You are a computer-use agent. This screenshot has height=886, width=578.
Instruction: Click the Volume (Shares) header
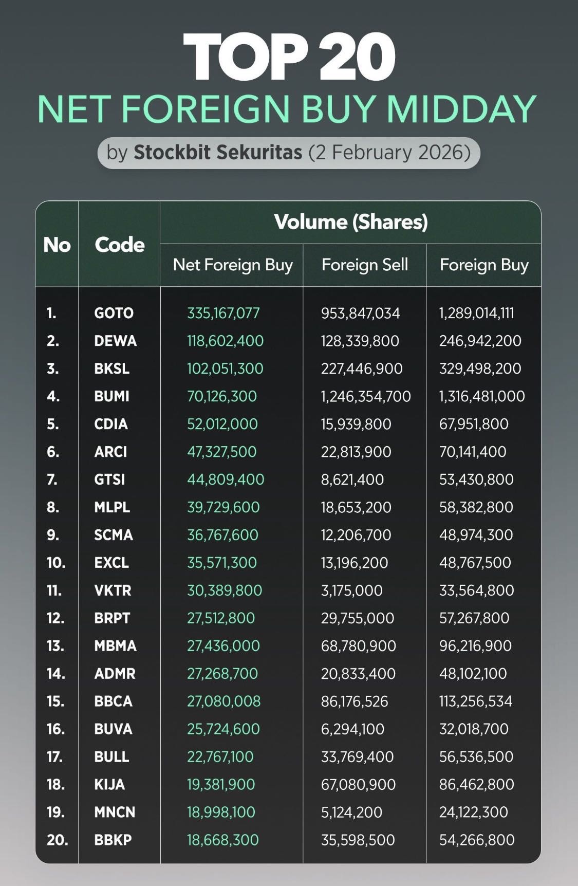(351, 222)
